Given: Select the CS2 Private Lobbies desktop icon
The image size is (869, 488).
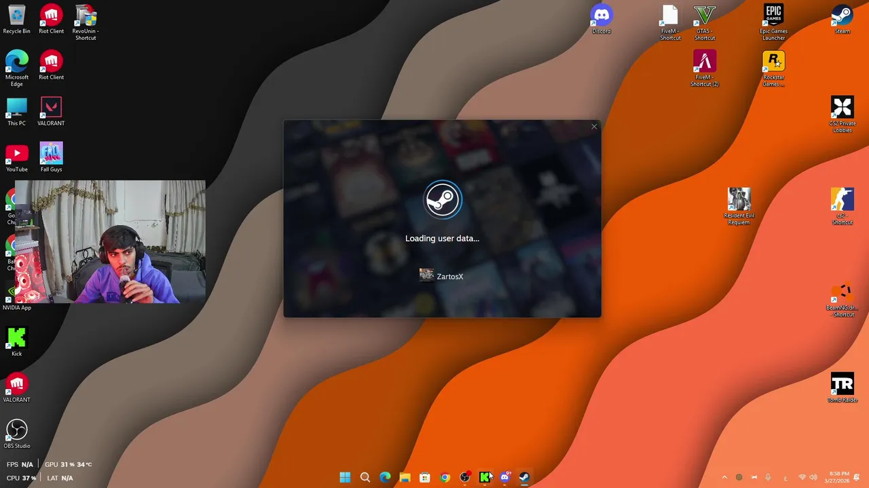Looking at the screenshot, I should click(x=842, y=115).
